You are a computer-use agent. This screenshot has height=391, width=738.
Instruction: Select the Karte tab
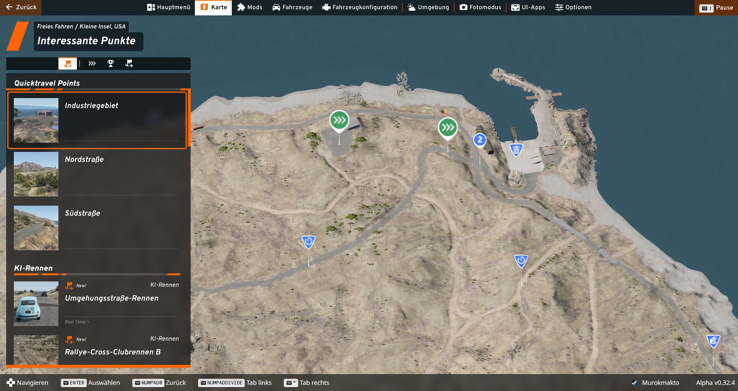(x=213, y=7)
